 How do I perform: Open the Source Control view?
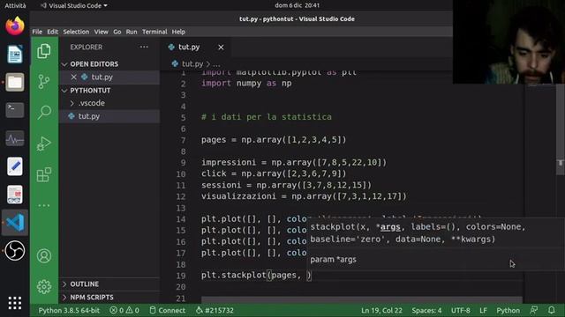pyautogui.click(x=44, y=82)
